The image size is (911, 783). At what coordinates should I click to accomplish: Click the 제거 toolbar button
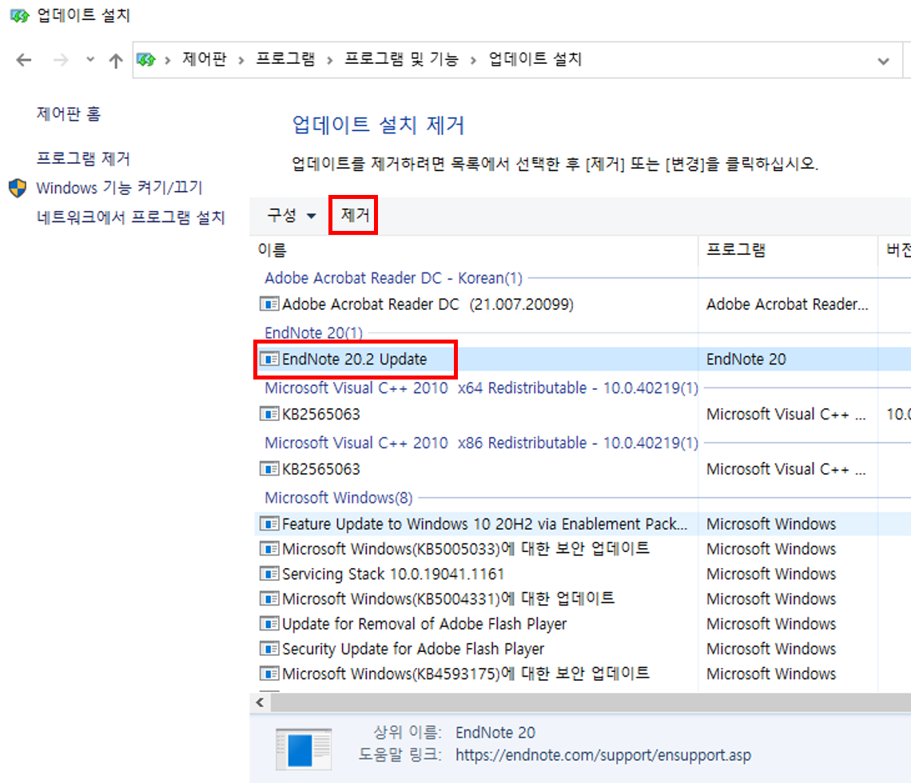pyautogui.click(x=355, y=215)
